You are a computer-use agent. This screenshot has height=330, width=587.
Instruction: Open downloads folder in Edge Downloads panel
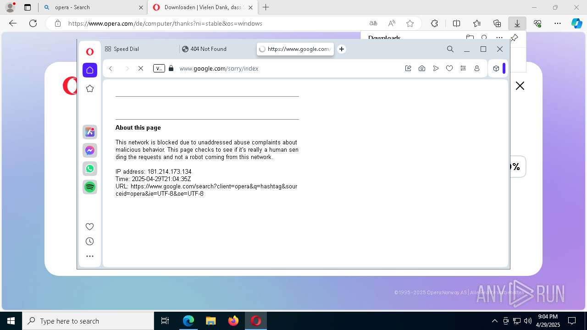click(470, 38)
